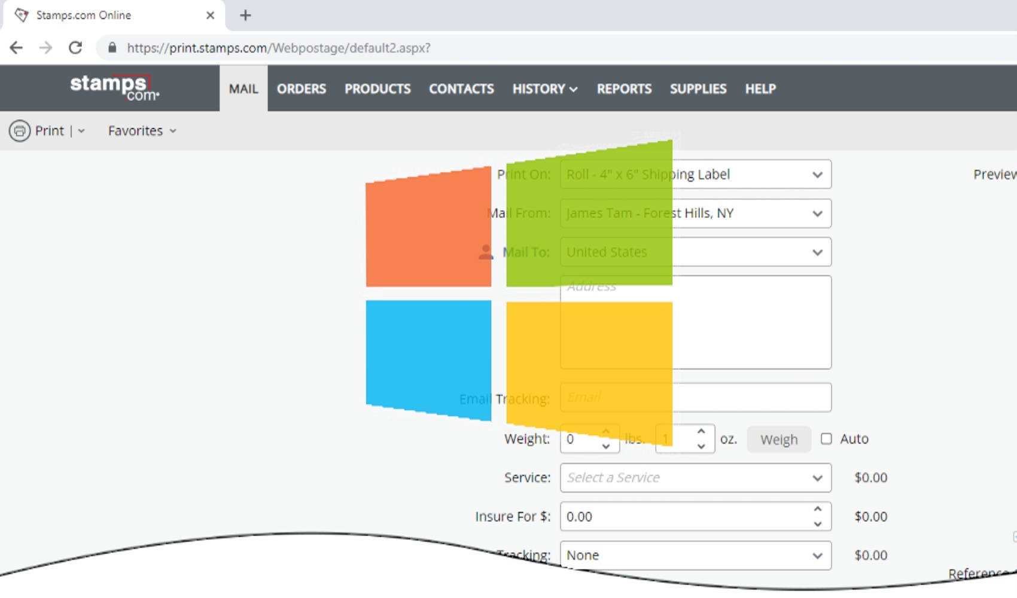This screenshot has width=1017, height=598.
Task: Open the PRODUCTS tab
Action: click(x=377, y=89)
